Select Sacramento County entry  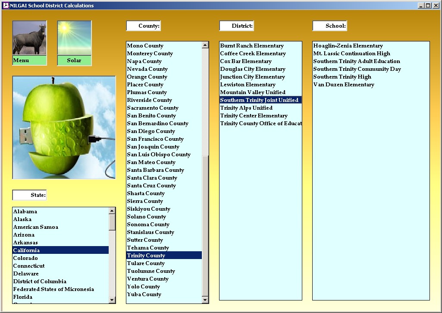coord(152,108)
